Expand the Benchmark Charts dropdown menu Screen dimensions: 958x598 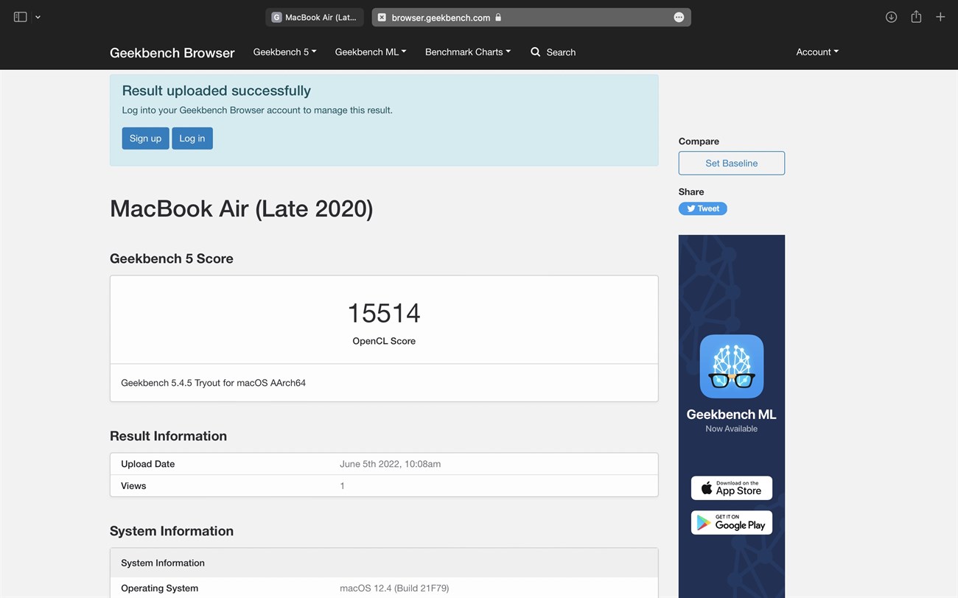click(x=468, y=52)
